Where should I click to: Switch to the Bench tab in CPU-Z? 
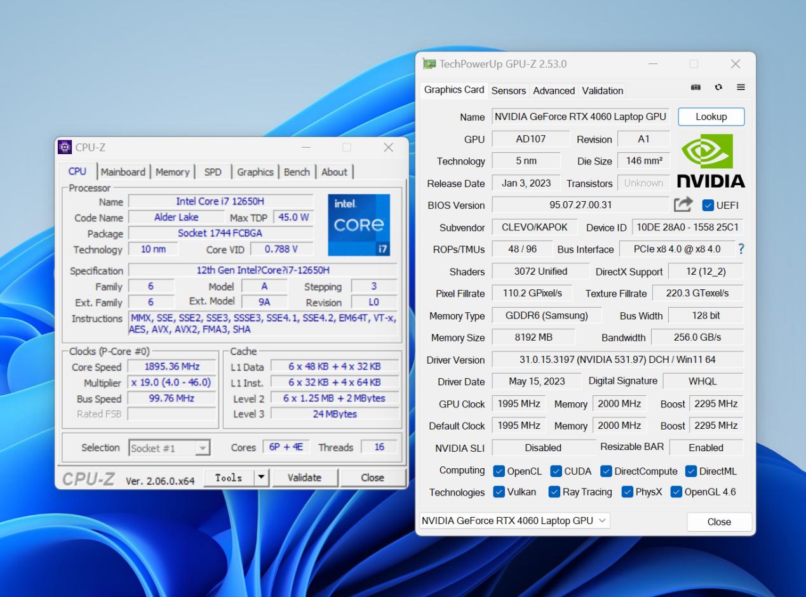(x=297, y=172)
